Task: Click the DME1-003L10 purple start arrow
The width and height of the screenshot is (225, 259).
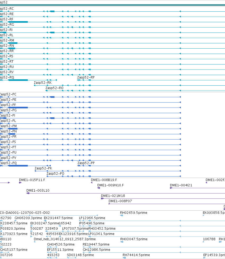Action: 28,193
